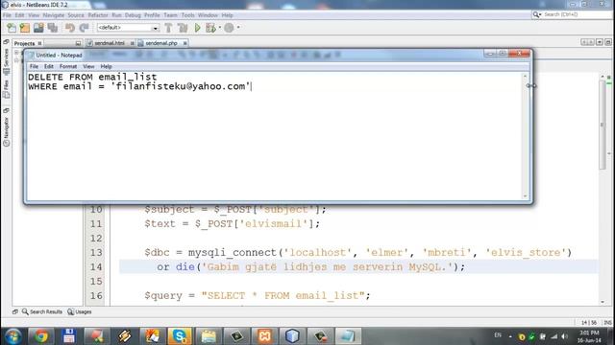Screen dimensions: 615x345
Task: Switch to sendmail.html editor tab
Action: [110, 43]
